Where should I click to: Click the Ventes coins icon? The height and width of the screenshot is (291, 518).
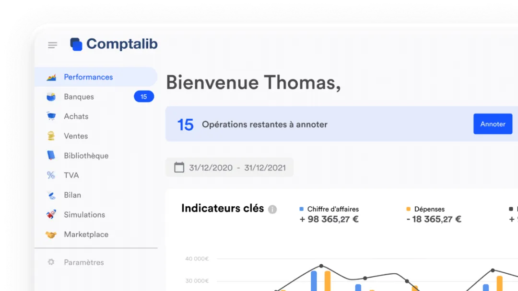(x=51, y=136)
